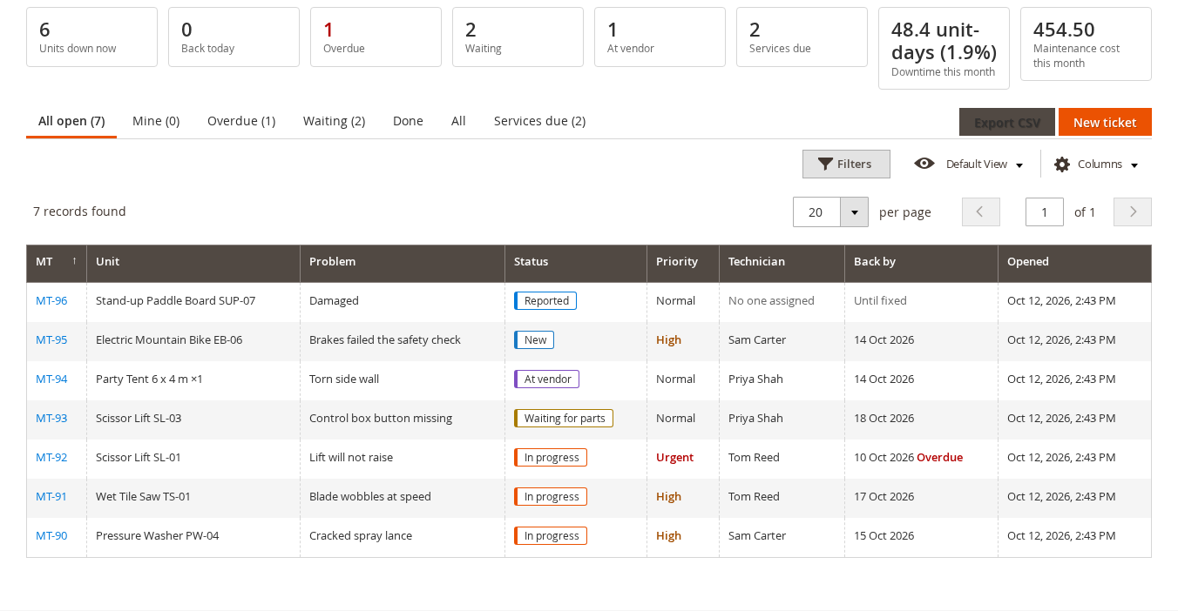Open ticket MT-91
1178x611 pixels.
pyautogui.click(x=51, y=496)
